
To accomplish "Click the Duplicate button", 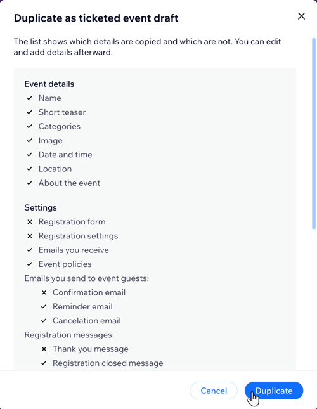I will tap(274, 391).
